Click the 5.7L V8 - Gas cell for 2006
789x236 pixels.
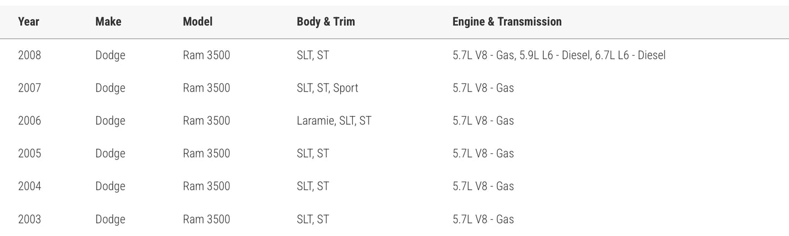tap(483, 120)
